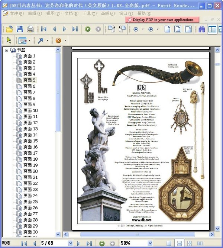Viewport: 223px width, 248px height.
Task: Open the 高级 menu
Action: click(108, 14)
